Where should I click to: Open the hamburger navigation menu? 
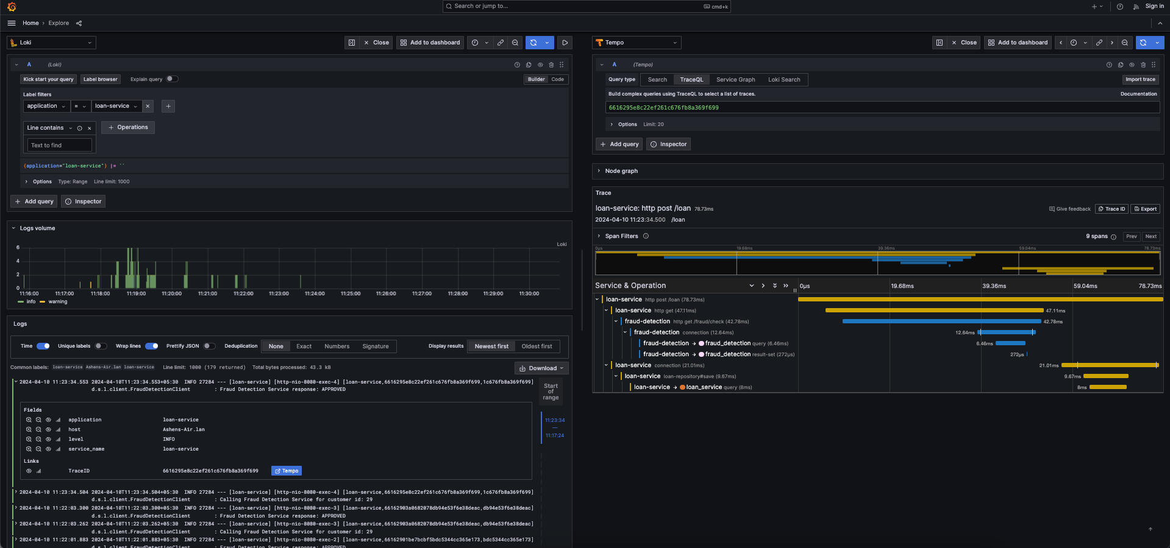click(x=12, y=23)
